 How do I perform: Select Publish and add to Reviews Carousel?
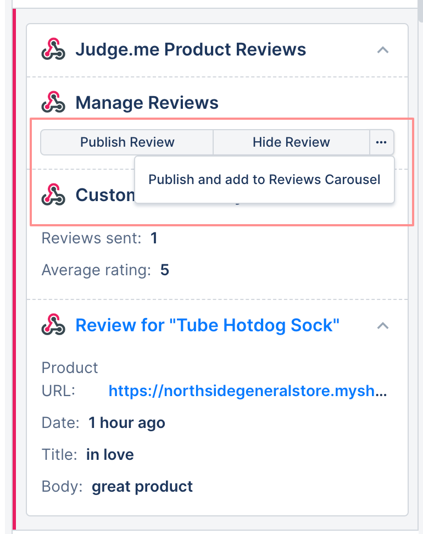pyautogui.click(x=264, y=180)
